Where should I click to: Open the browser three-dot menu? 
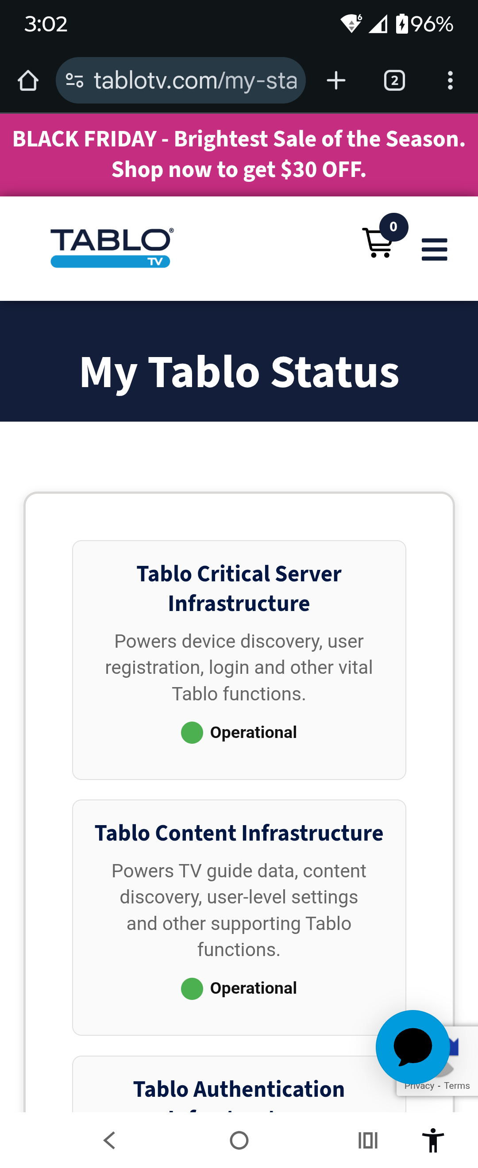[x=450, y=81]
